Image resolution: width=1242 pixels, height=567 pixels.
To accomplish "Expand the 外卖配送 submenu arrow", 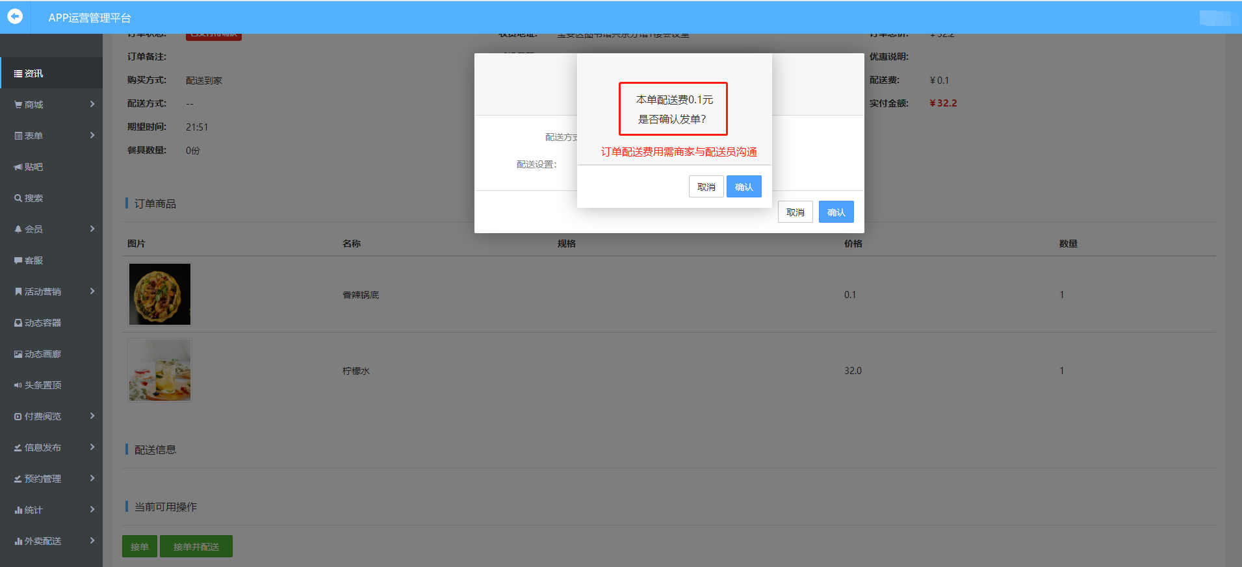I will tap(92, 541).
